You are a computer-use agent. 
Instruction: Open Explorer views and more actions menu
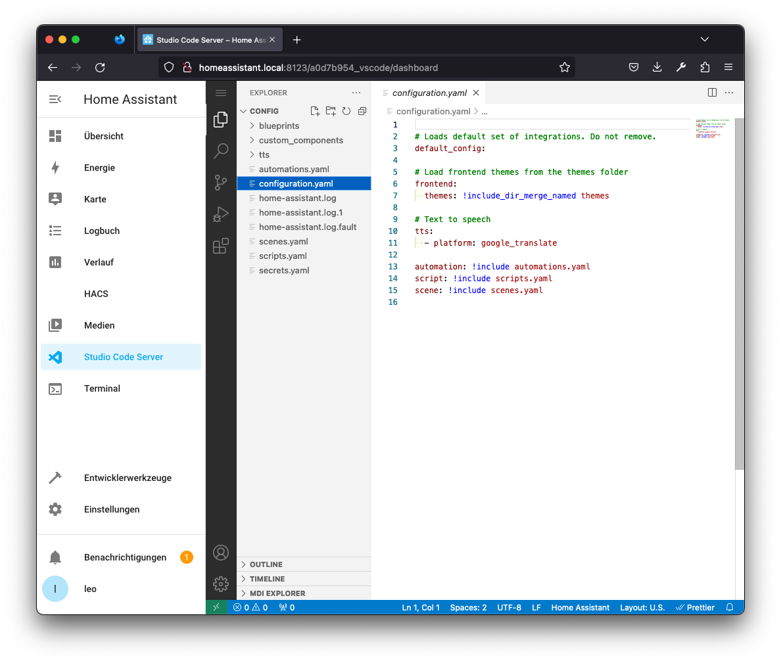coord(356,93)
